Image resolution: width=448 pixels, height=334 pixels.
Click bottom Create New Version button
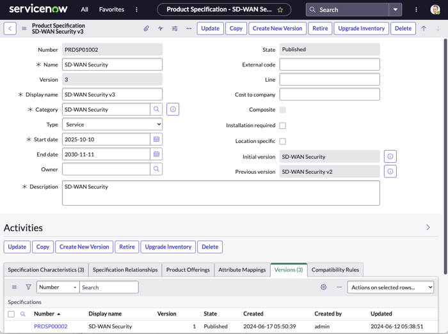(x=84, y=247)
